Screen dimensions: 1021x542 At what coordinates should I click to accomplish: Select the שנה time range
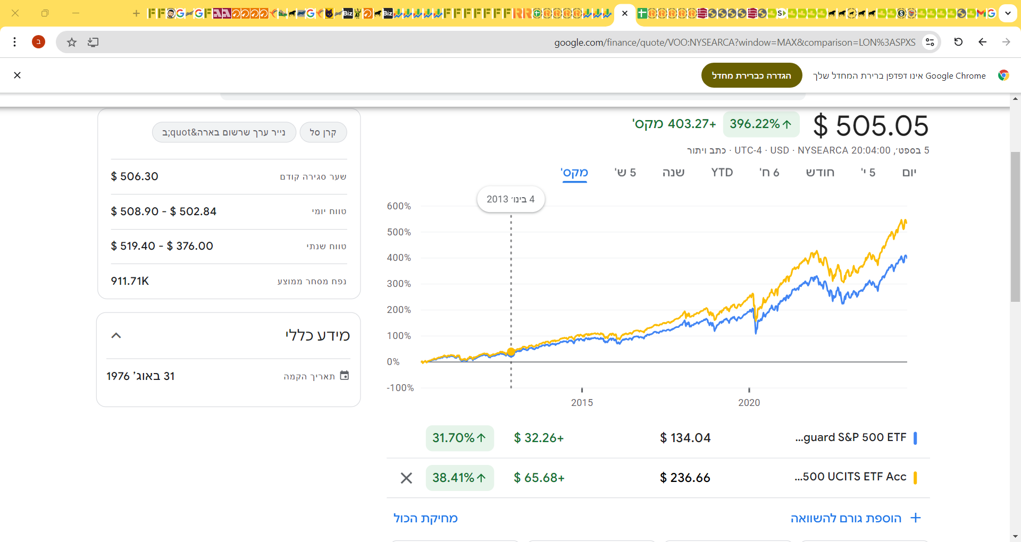pos(673,172)
